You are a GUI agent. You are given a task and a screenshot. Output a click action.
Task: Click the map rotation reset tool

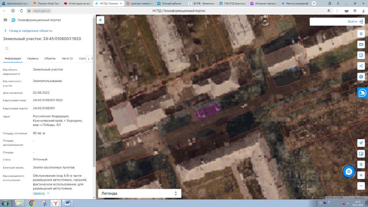[361, 164]
